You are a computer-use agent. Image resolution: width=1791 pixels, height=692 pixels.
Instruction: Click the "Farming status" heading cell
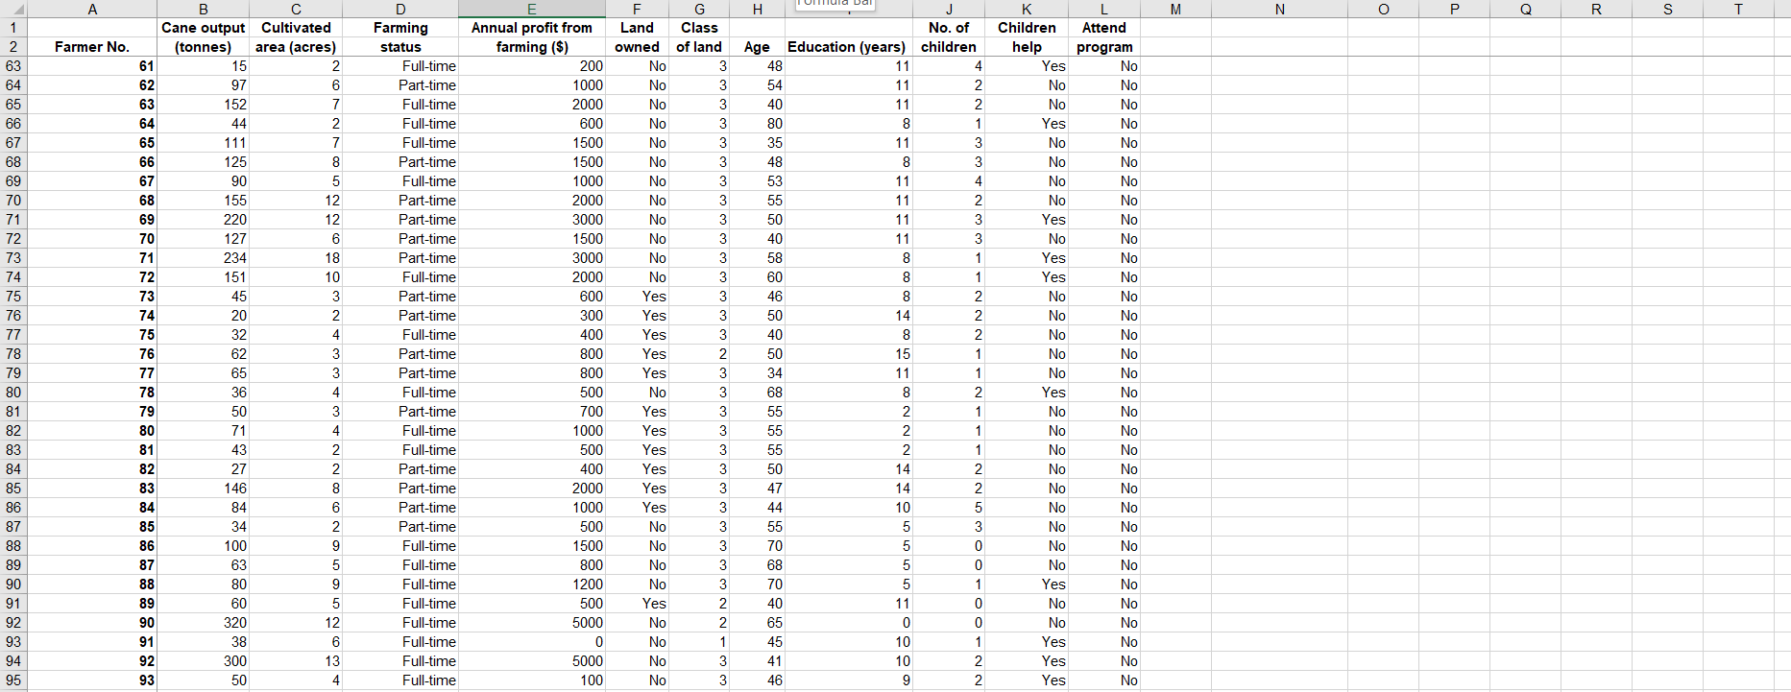tap(400, 37)
